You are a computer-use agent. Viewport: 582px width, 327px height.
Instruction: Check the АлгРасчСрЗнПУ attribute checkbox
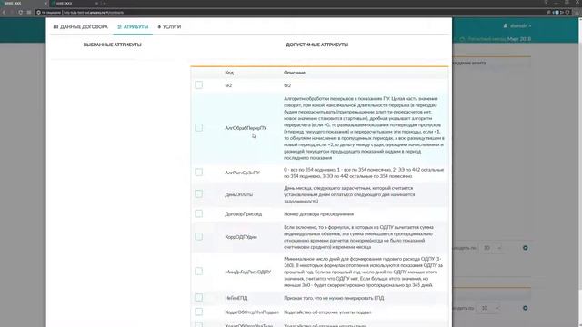click(199, 172)
